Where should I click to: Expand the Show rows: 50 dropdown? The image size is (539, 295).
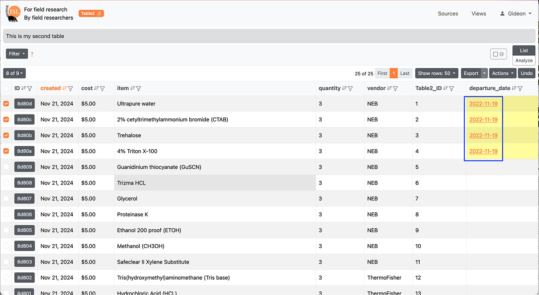pos(436,73)
